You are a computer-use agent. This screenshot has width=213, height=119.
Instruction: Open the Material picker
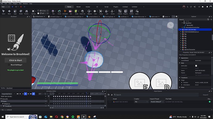coord(89,12)
